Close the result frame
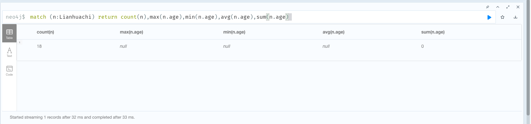Viewport: 531px width, 124px height. (x=518, y=7)
